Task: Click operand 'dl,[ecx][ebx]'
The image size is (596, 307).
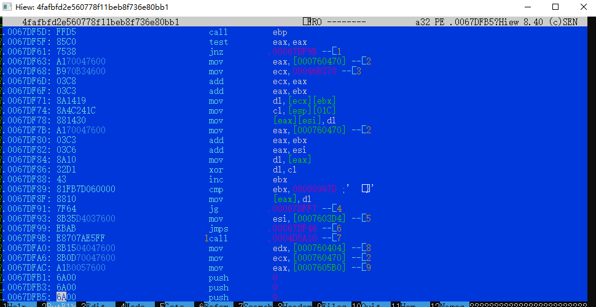Action: (305, 101)
